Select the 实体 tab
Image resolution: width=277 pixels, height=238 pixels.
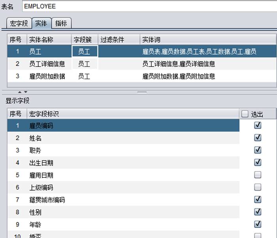pyautogui.click(x=41, y=23)
